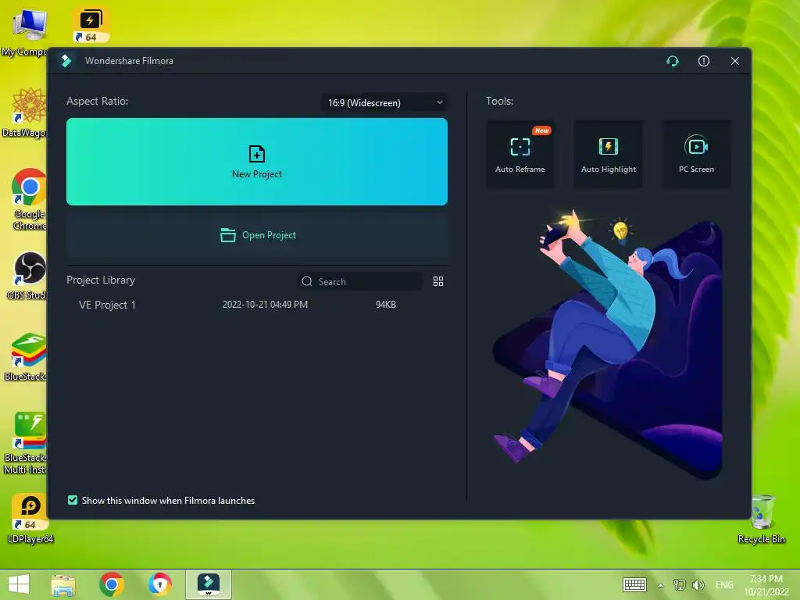Open the taskbar clock and date

(766, 585)
